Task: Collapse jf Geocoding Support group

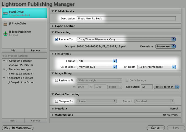Action: tap(4, 61)
